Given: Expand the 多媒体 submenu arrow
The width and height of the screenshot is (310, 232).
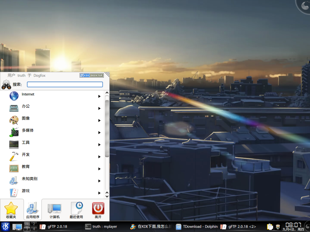Looking at the screenshot, I should [x=99, y=133].
